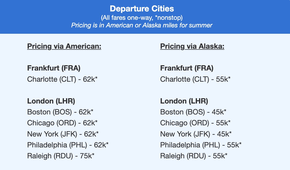Click New York (JFK) 45k fare
The image size is (290, 170).
click(196, 134)
